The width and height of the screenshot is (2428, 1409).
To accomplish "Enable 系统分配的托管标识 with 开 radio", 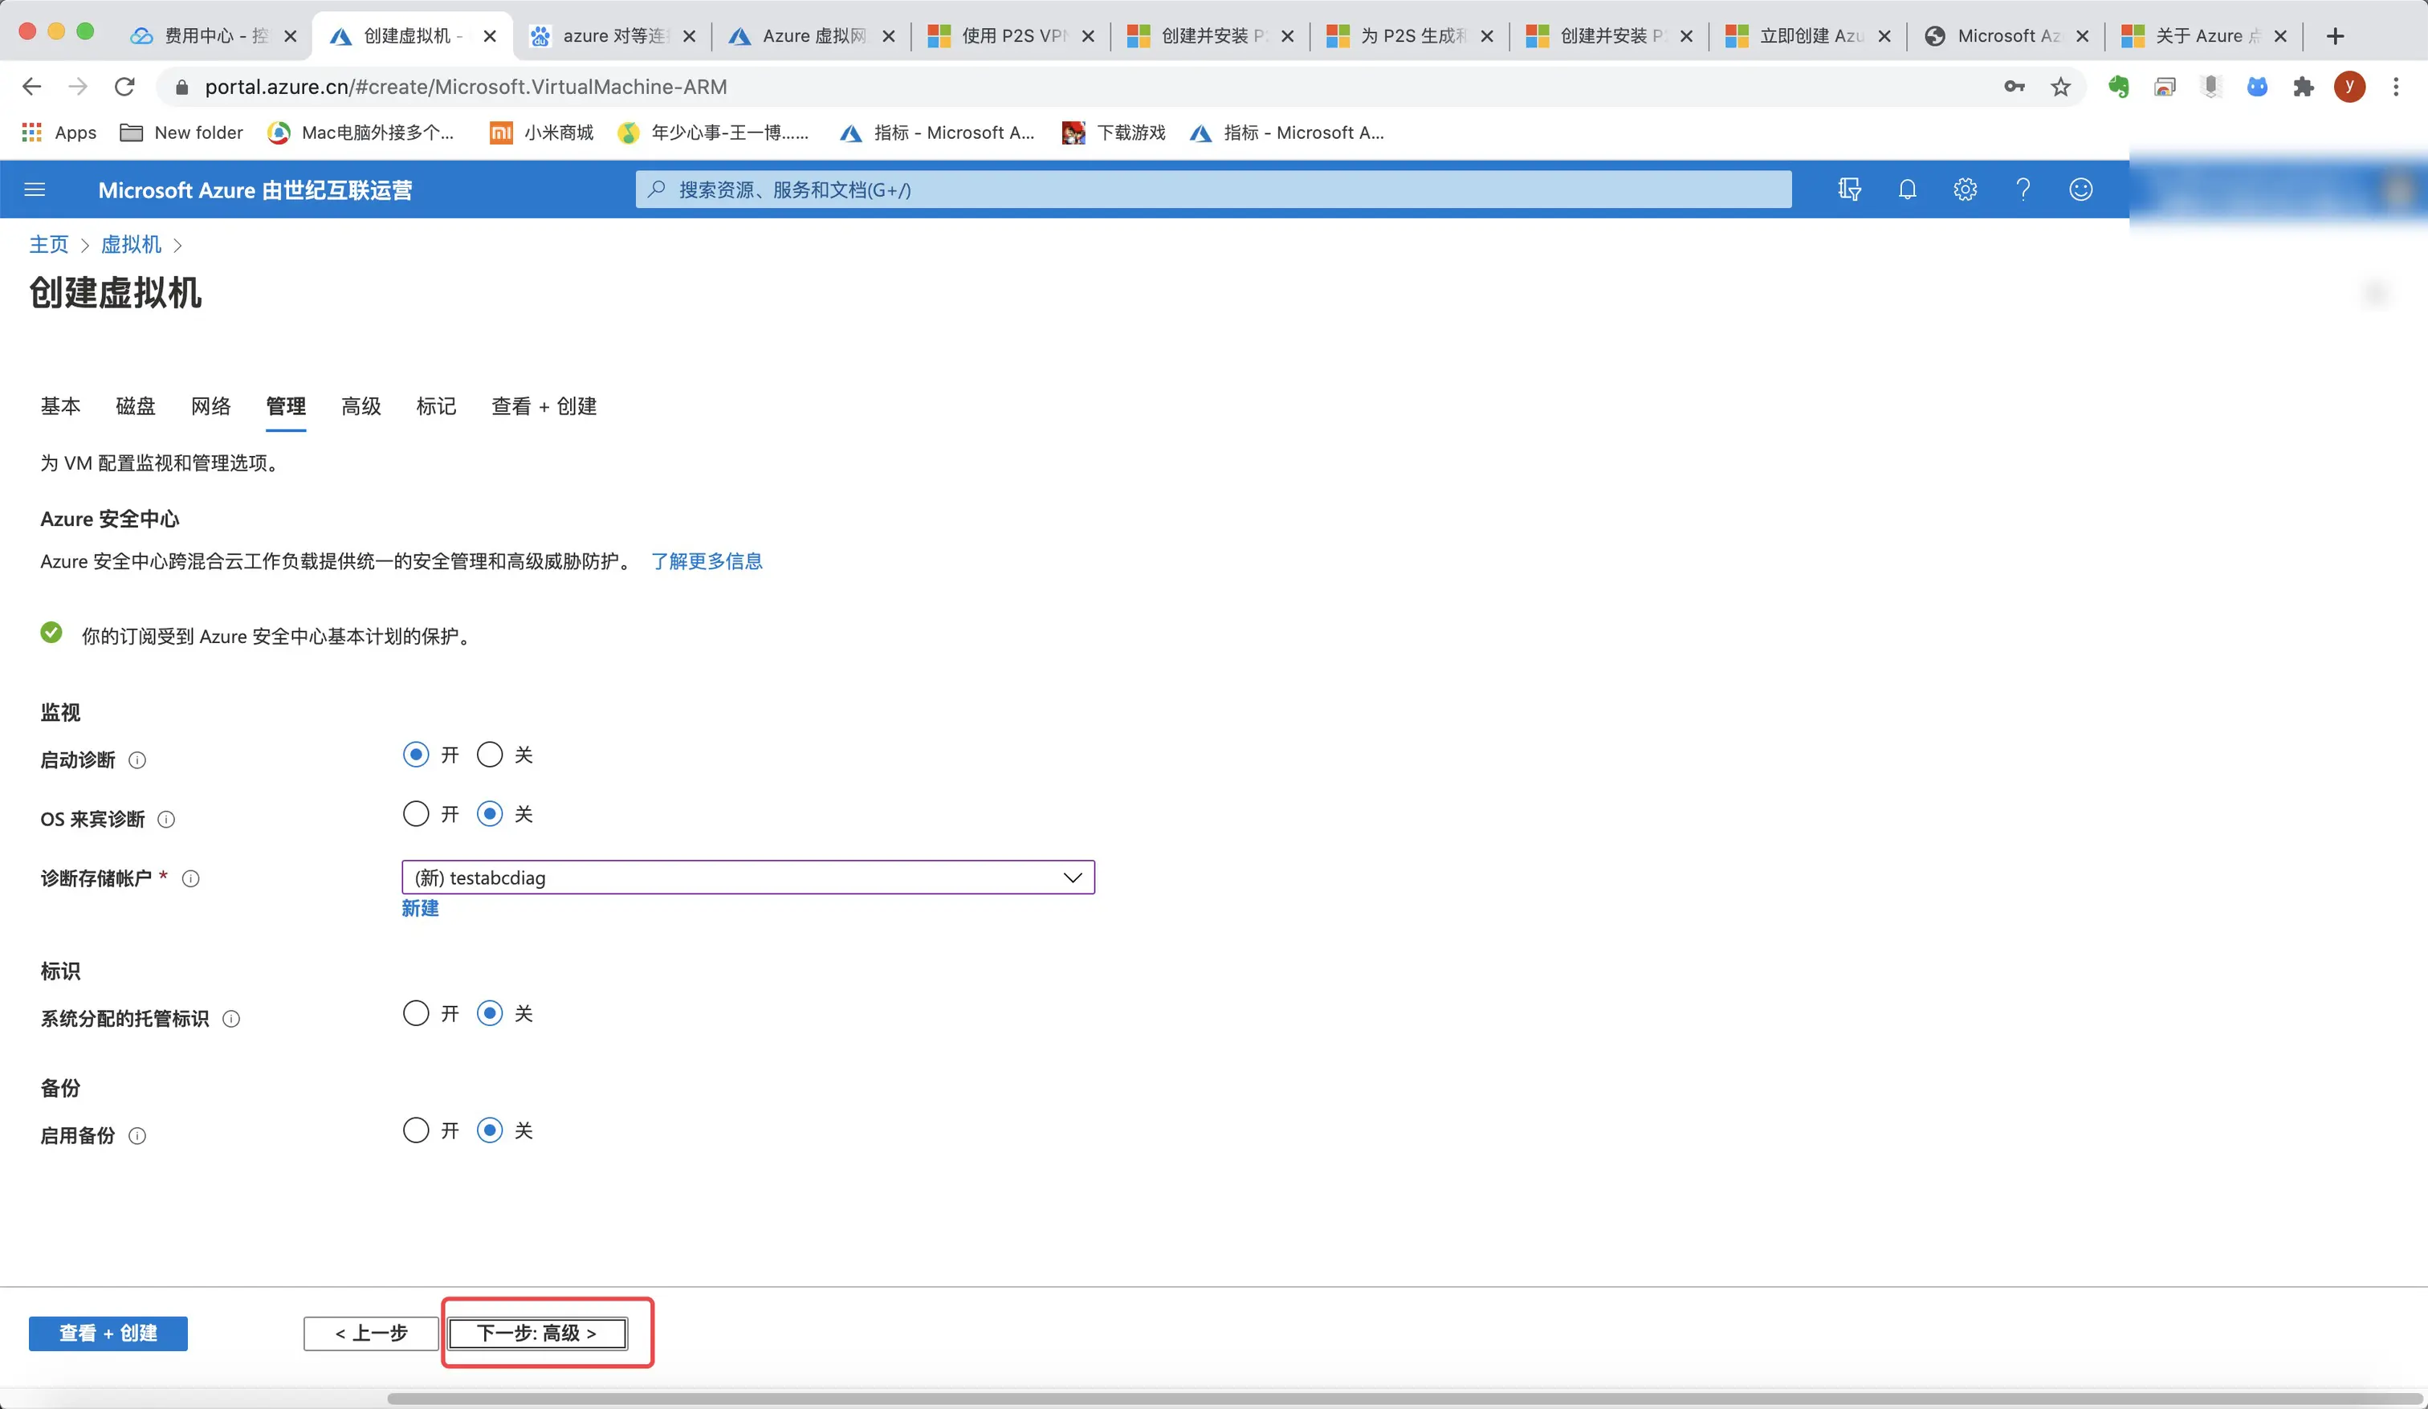I will (415, 1014).
